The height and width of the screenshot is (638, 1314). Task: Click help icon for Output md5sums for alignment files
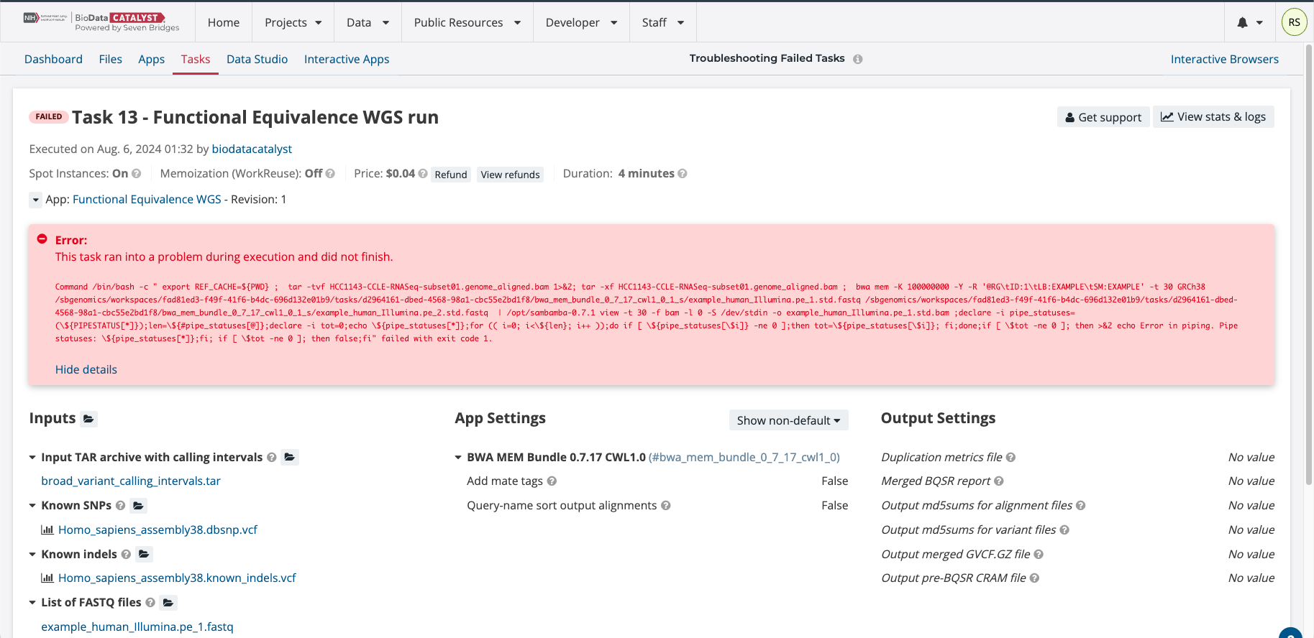tap(1081, 505)
